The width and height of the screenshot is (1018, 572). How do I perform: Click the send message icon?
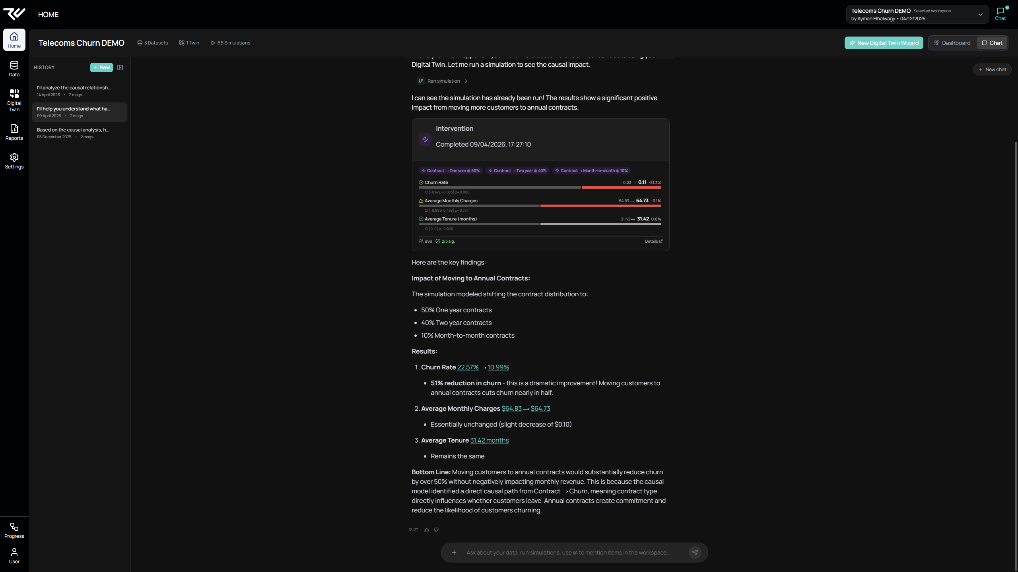click(695, 552)
